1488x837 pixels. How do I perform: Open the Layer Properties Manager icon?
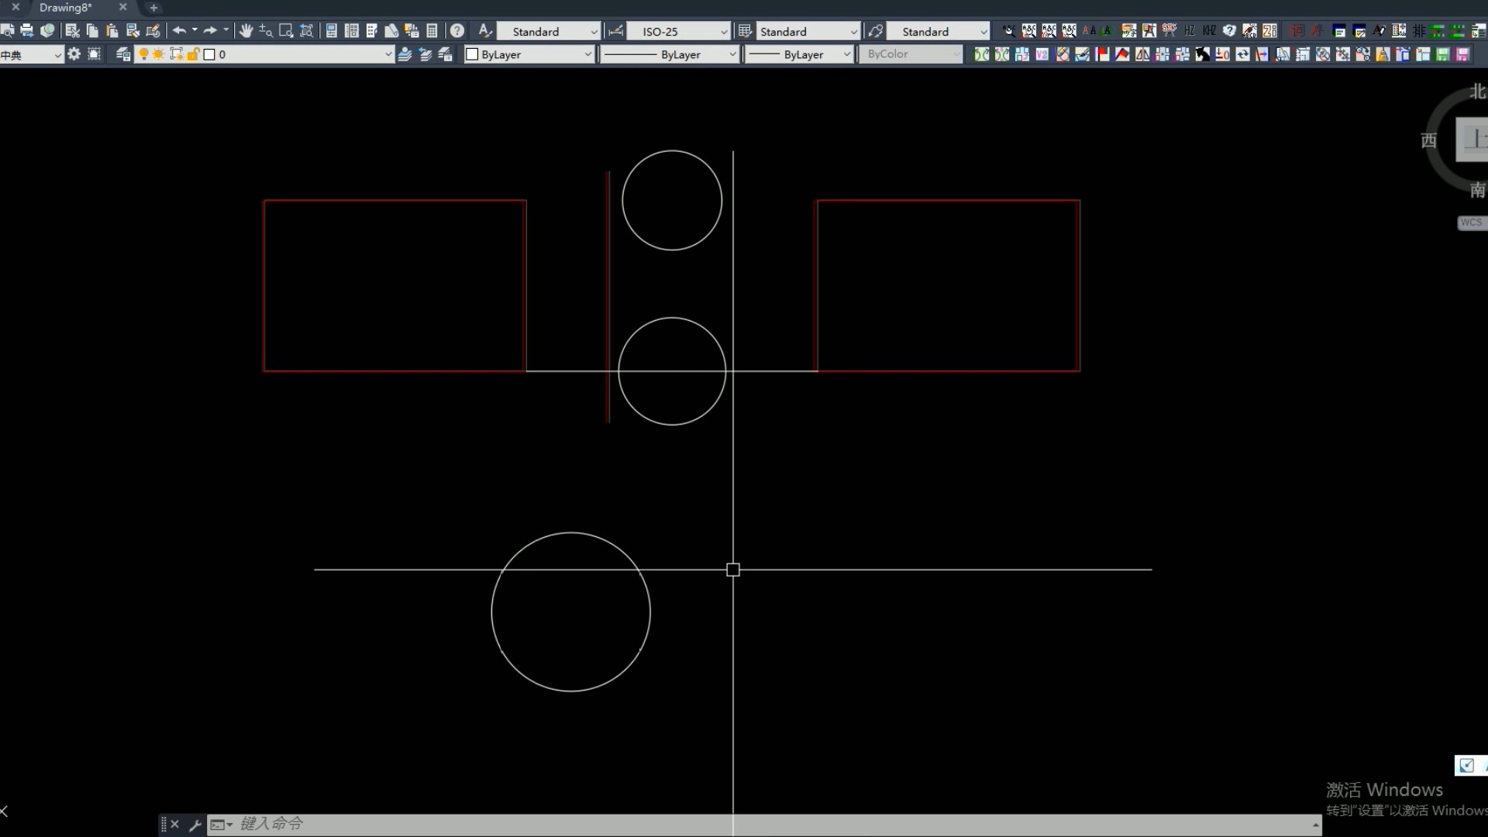[x=123, y=54]
